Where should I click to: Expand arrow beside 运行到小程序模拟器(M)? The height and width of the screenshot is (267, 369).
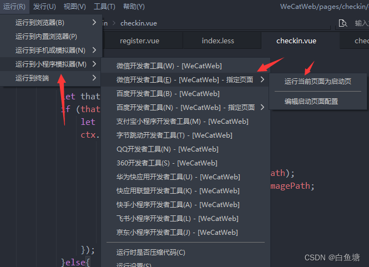coord(94,64)
